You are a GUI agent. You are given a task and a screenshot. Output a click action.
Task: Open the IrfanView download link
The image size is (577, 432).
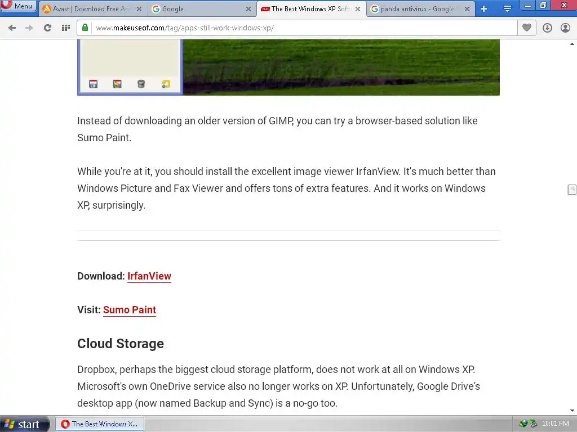point(149,276)
